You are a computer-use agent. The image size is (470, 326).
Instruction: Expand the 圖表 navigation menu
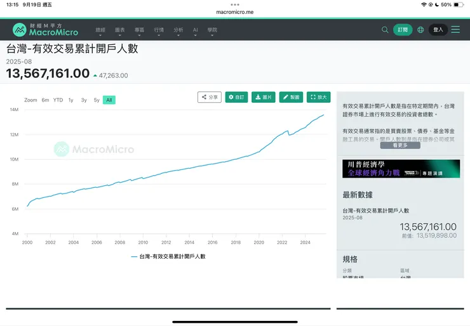120,31
